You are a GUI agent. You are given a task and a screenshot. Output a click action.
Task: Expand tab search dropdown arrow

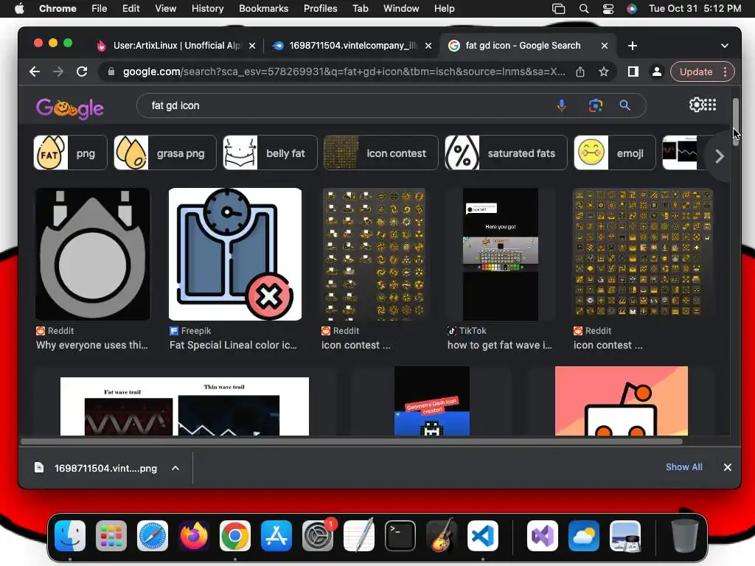724,46
